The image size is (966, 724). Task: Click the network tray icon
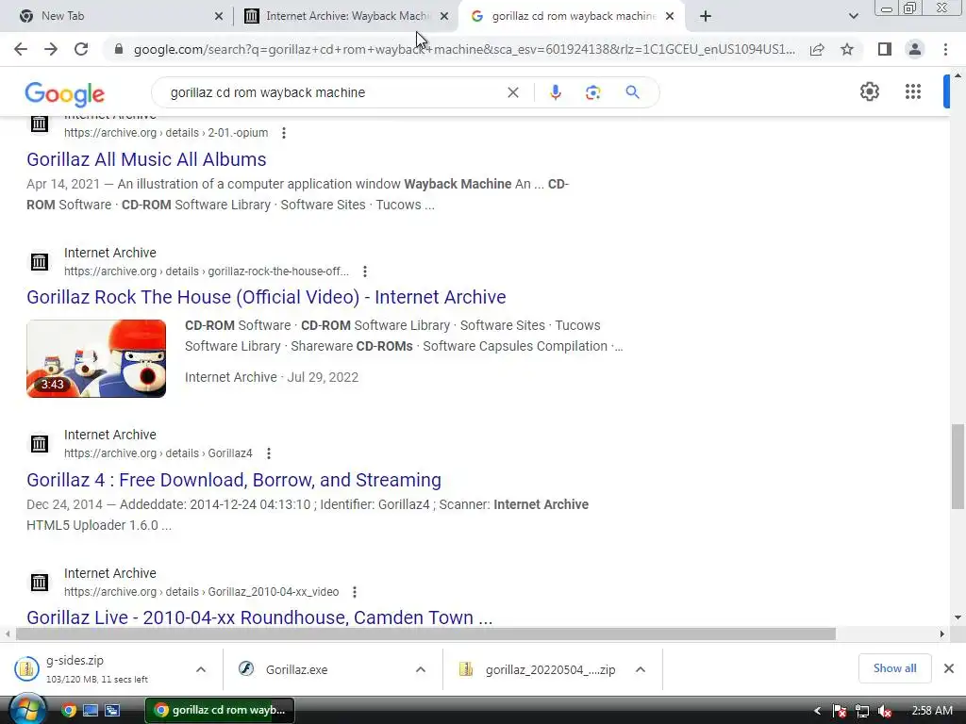point(862,711)
